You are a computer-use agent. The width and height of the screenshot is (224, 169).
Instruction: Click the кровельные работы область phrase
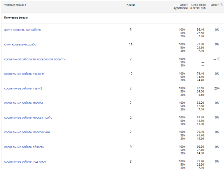[x=24, y=147]
